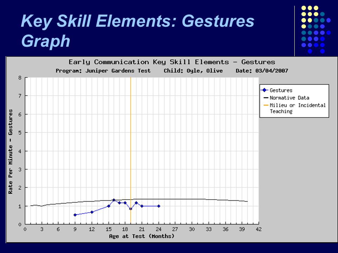Select the 'Date: 03/04/2007' text
Image resolution: width=338 pixels, height=253 pixels.
point(262,71)
